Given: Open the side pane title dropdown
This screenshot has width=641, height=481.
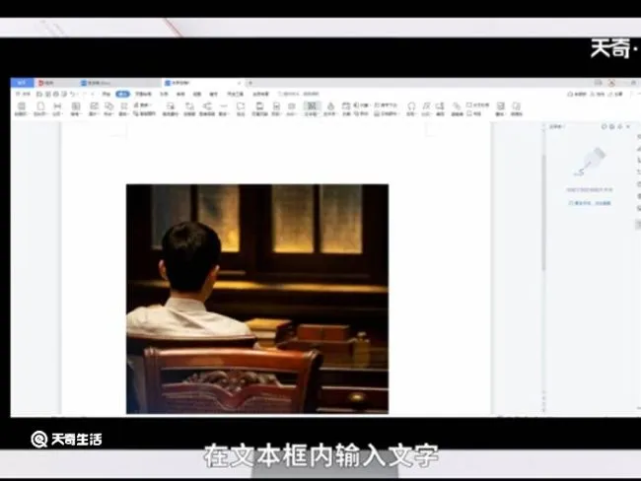Looking at the screenshot, I should pyautogui.click(x=556, y=127).
